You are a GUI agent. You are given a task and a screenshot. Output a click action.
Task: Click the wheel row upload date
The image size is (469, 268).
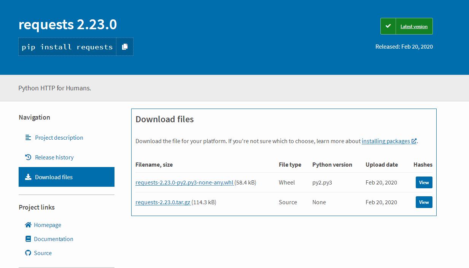coord(381,182)
